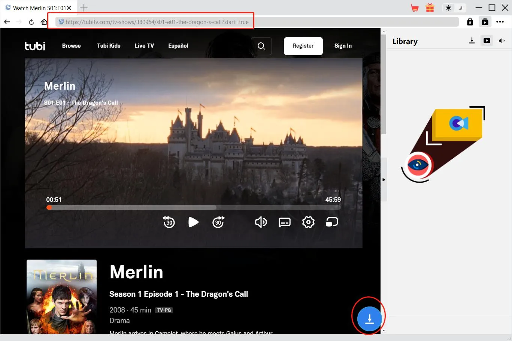Open the Browse menu on Tubi
Screen dimensions: 512x341
click(71, 46)
